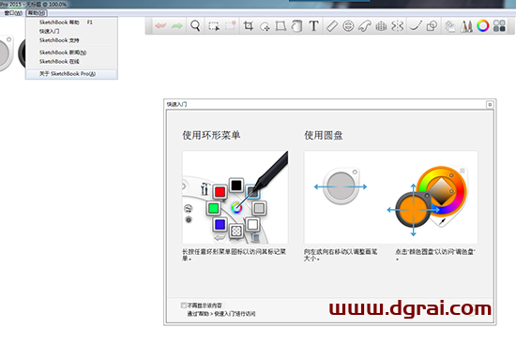Open the Layer Editor from toolbar
Image resolution: width=516 pixels, height=343 pixels.
coord(450,26)
